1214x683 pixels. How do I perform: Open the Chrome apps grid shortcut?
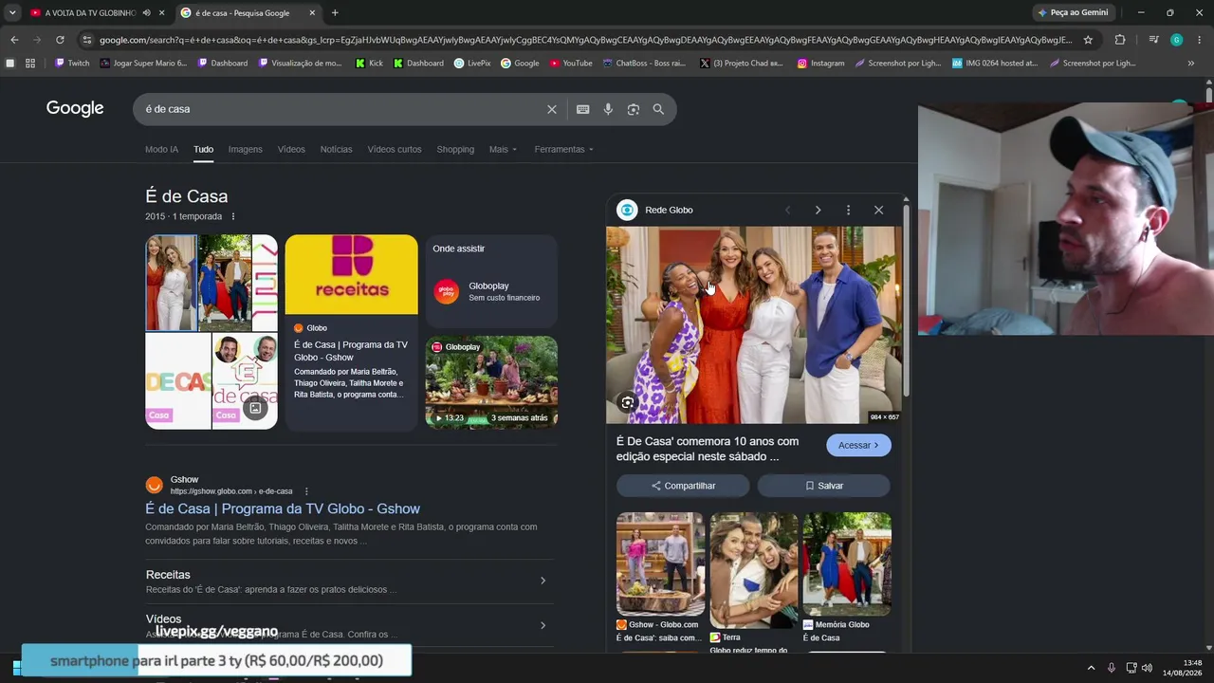click(x=30, y=64)
